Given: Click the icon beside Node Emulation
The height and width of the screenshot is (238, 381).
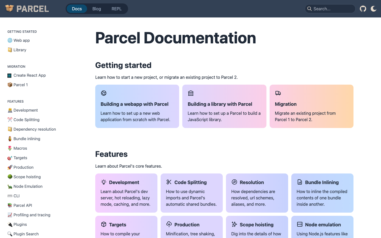Looking at the screenshot, I should click(10, 186).
